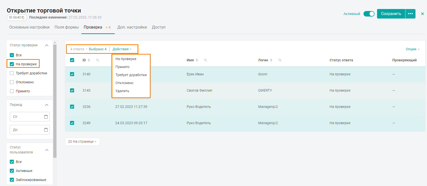Click the name Ерек Иван
Viewport: 427px width, 186px height.
pos(195,74)
